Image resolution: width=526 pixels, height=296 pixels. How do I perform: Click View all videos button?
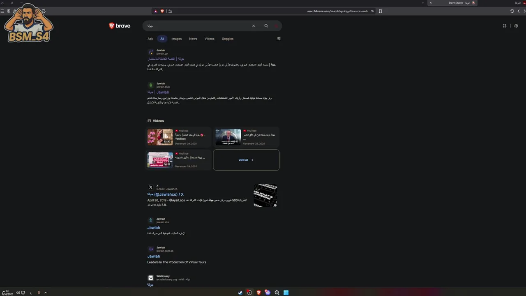[246, 160]
